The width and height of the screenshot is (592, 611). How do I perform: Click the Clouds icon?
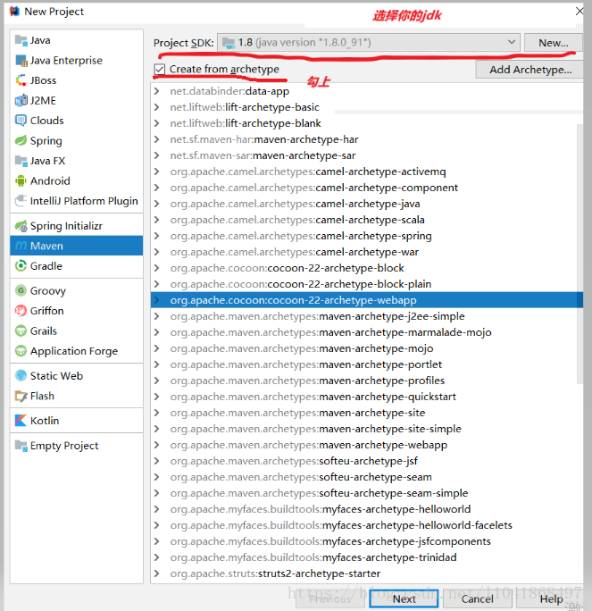tap(21, 121)
